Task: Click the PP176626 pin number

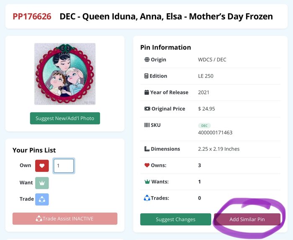Action: click(32, 17)
